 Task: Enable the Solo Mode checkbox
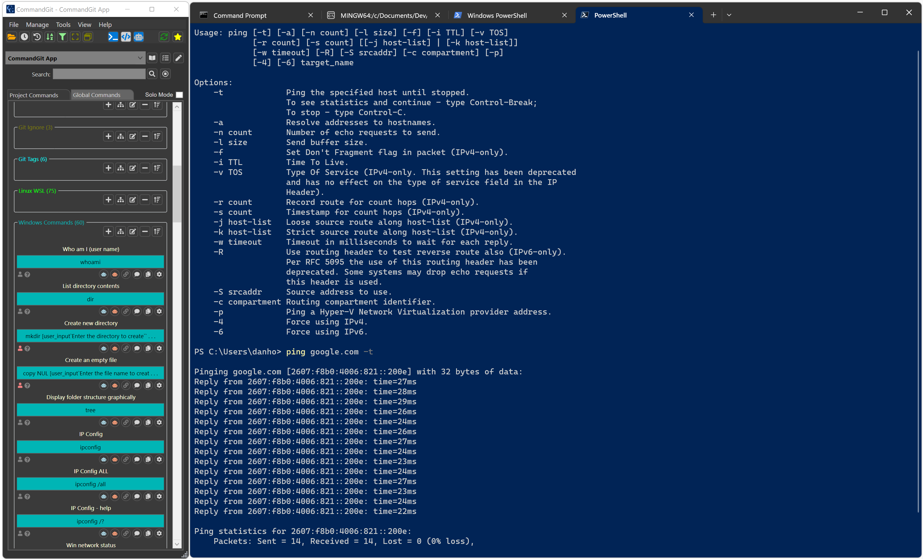[x=180, y=95]
